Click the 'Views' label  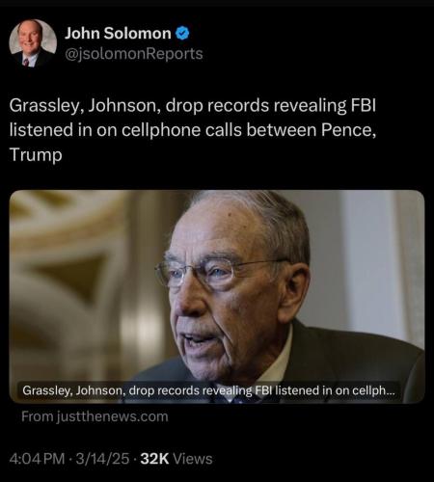tap(193, 459)
